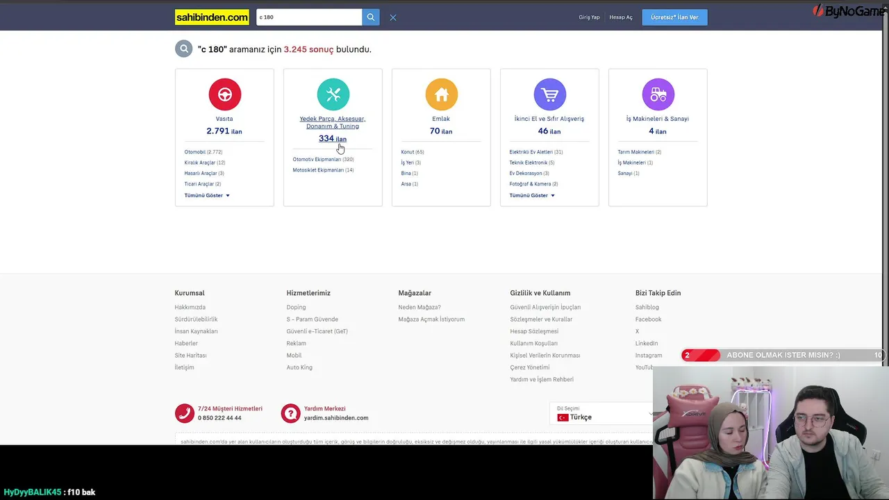Open the Hesap Aç link
The width and height of the screenshot is (889, 500).
[x=621, y=17]
